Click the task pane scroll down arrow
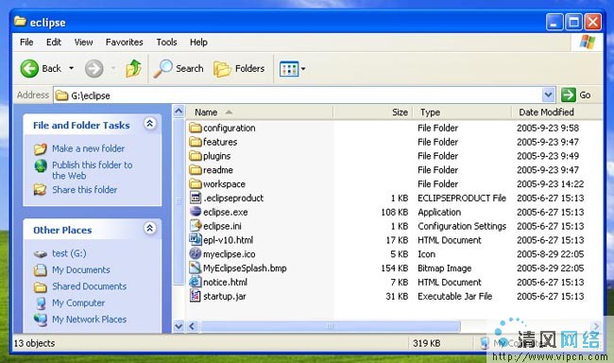The width and height of the screenshot is (614, 363). click(179, 326)
